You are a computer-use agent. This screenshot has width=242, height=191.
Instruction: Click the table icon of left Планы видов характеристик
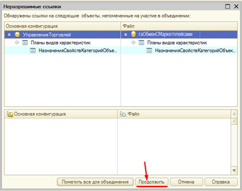point(25,43)
